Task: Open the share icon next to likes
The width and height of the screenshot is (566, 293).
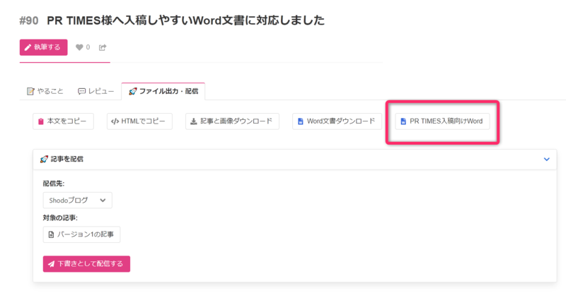Action: [x=103, y=47]
